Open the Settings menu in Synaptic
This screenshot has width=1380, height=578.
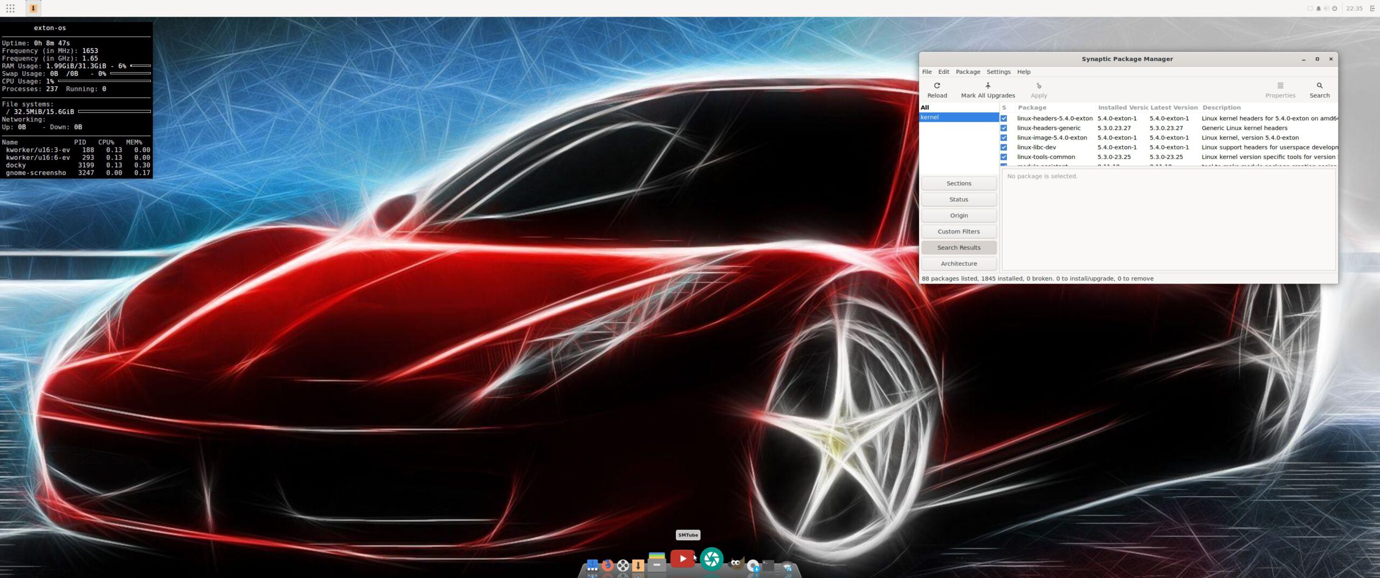(998, 72)
